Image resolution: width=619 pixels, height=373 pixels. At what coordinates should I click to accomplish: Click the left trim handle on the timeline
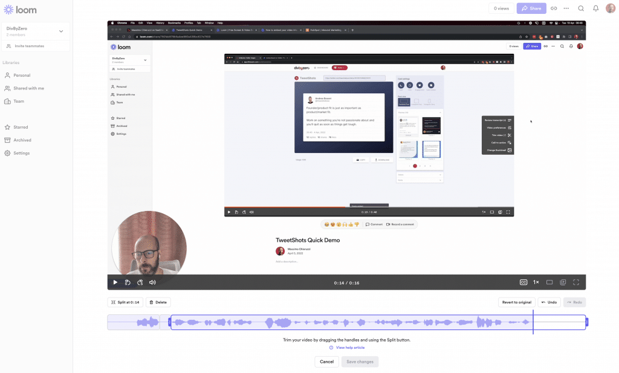(170, 322)
